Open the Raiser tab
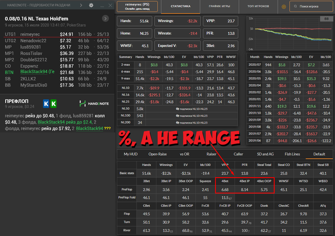Image resolution: width=335 pixels, height=236 pixels. pos(212,154)
